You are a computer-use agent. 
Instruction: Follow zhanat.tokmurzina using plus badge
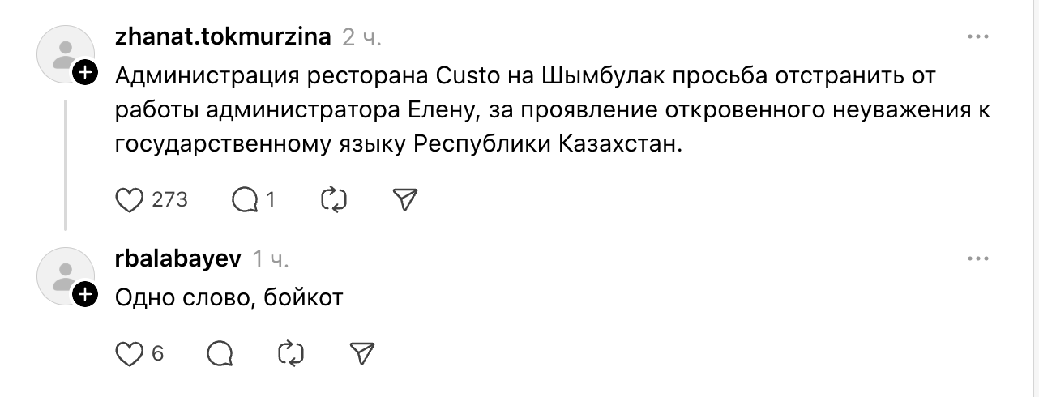pyautogui.click(x=85, y=74)
